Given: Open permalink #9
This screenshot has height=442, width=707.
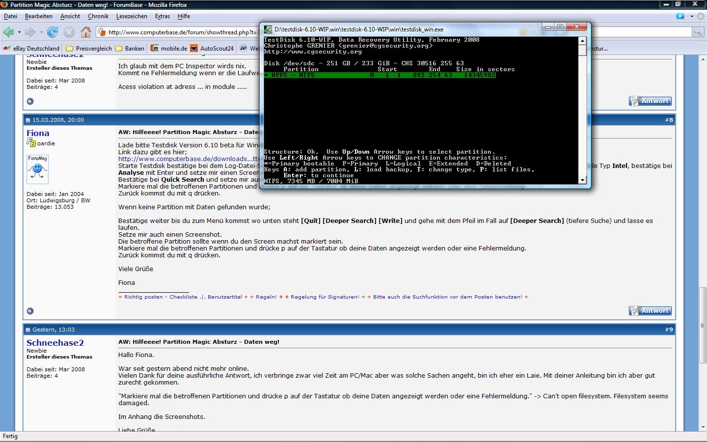Looking at the screenshot, I should tap(669, 330).
